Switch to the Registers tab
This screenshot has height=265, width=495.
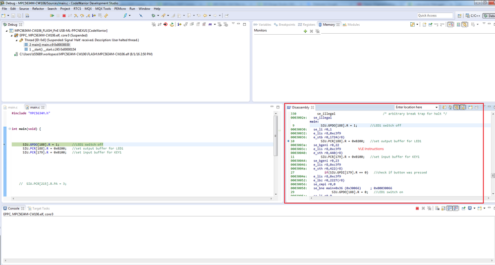pyautogui.click(x=307, y=25)
